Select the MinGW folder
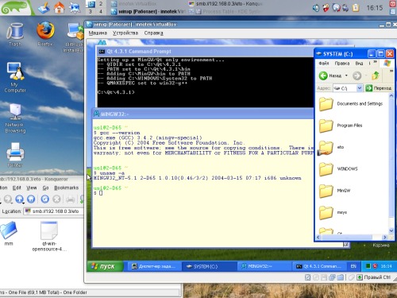397x298 pixels. (335, 191)
